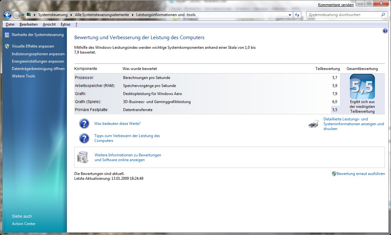Expand the chevron after Alle Systemsteuerungselemente breadcrumb
This screenshot has width=391, height=235.
point(132,15)
